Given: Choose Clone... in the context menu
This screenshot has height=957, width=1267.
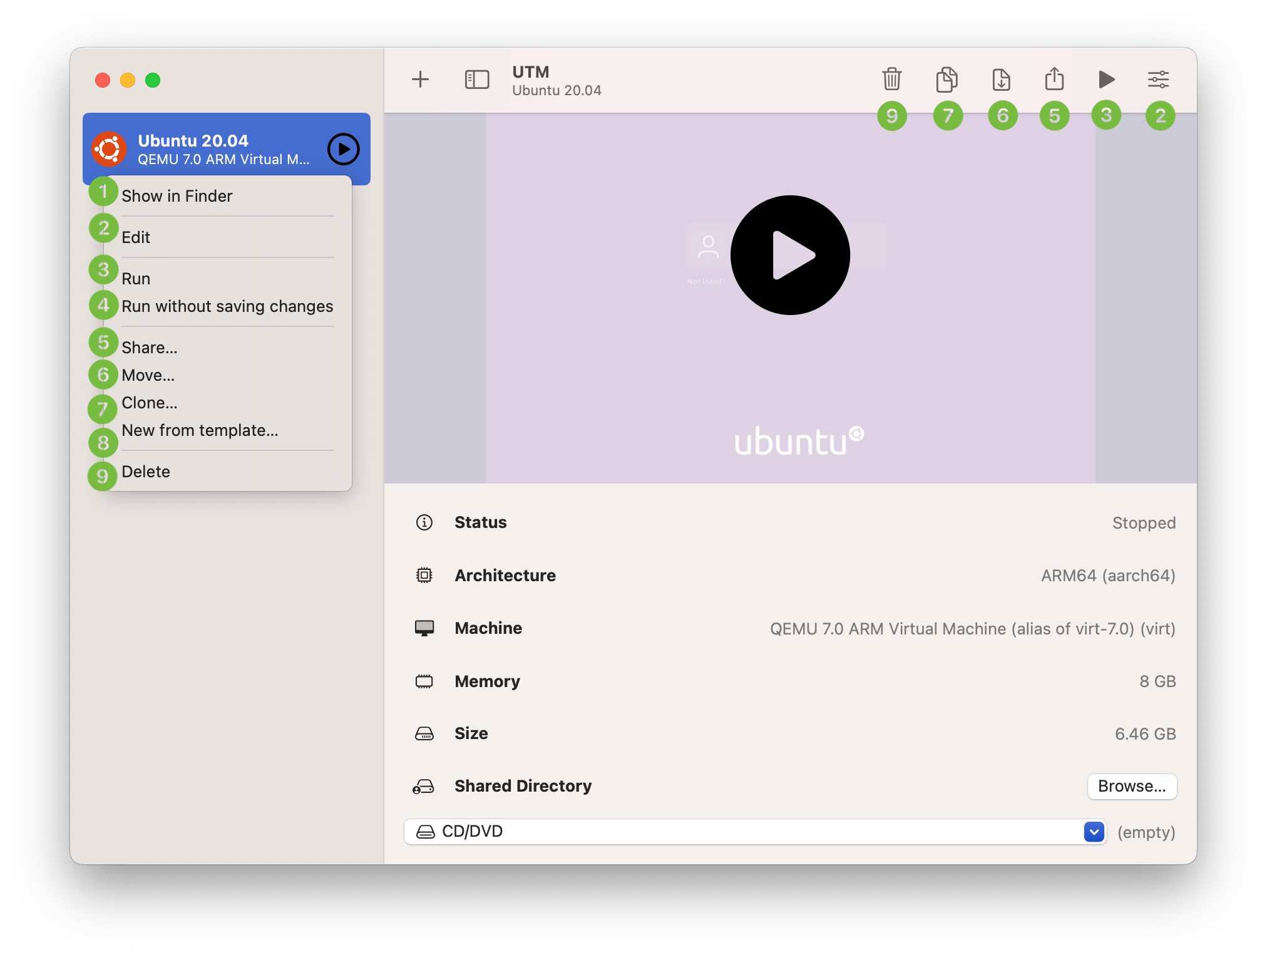Looking at the screenshot, I should [150, 403].
